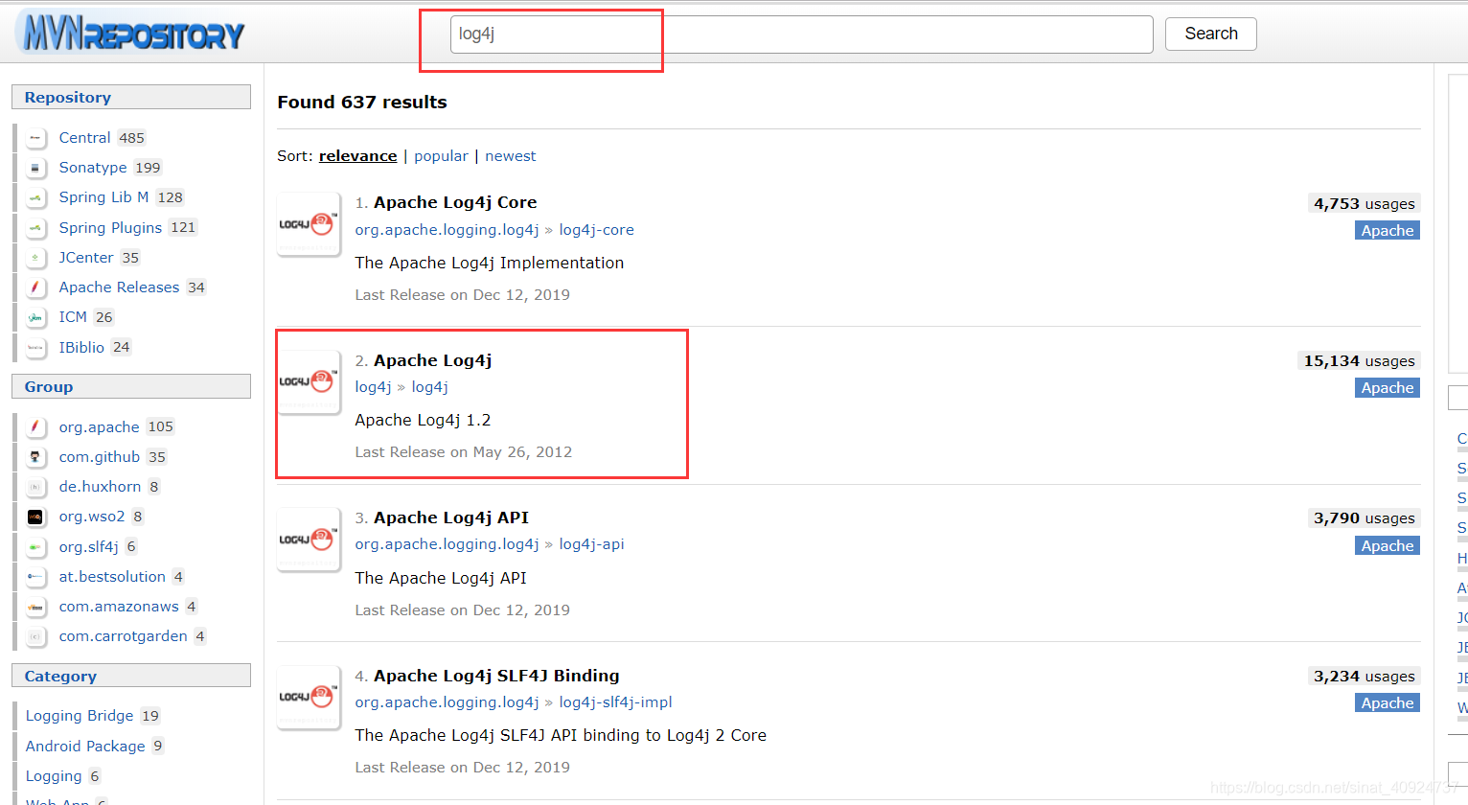The image size is (1468, 805).
Task: Click the Central repository icon
Action: click(35, 138)
